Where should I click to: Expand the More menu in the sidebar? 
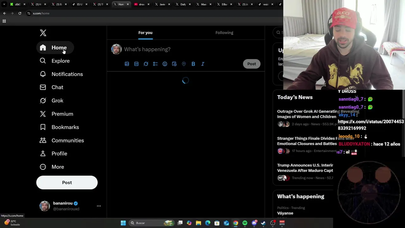[x=52, y=167]
